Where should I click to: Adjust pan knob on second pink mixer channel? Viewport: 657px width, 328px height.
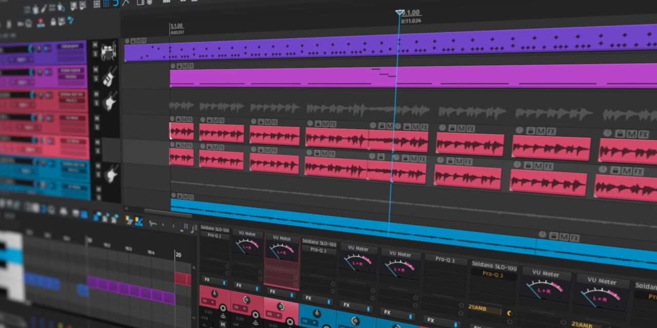click(x=247, y=299)
